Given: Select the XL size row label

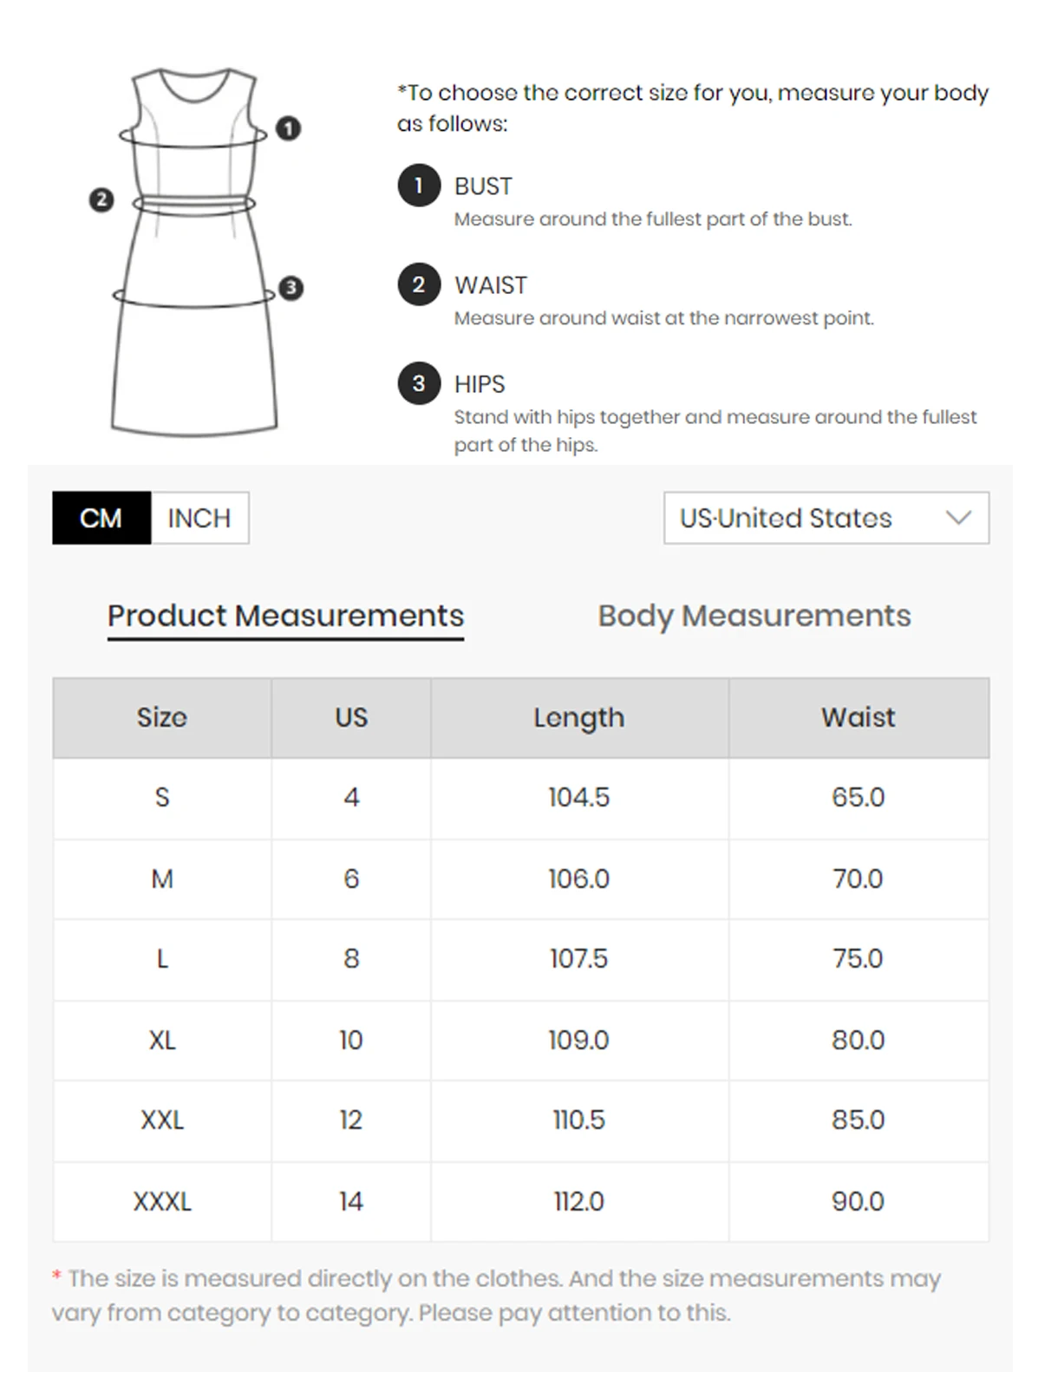Looking at the screenshot, I should click(x=162, y=1040).
